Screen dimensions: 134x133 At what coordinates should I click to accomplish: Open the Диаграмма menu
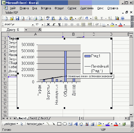(x=87, y=8)
